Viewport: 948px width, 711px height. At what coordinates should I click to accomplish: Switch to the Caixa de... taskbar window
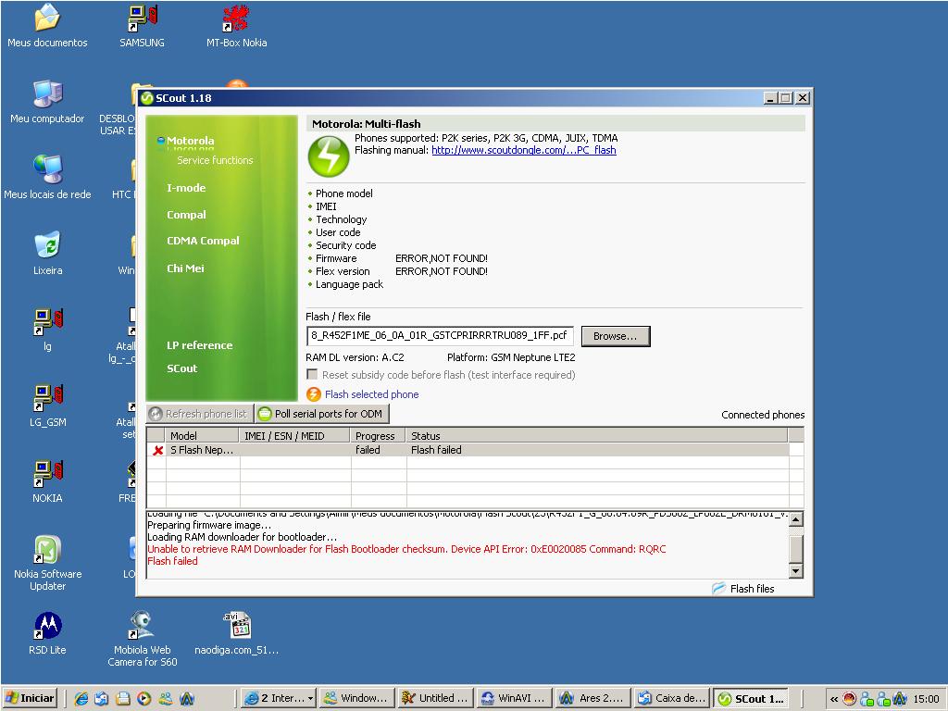click(x=672, y=698)
